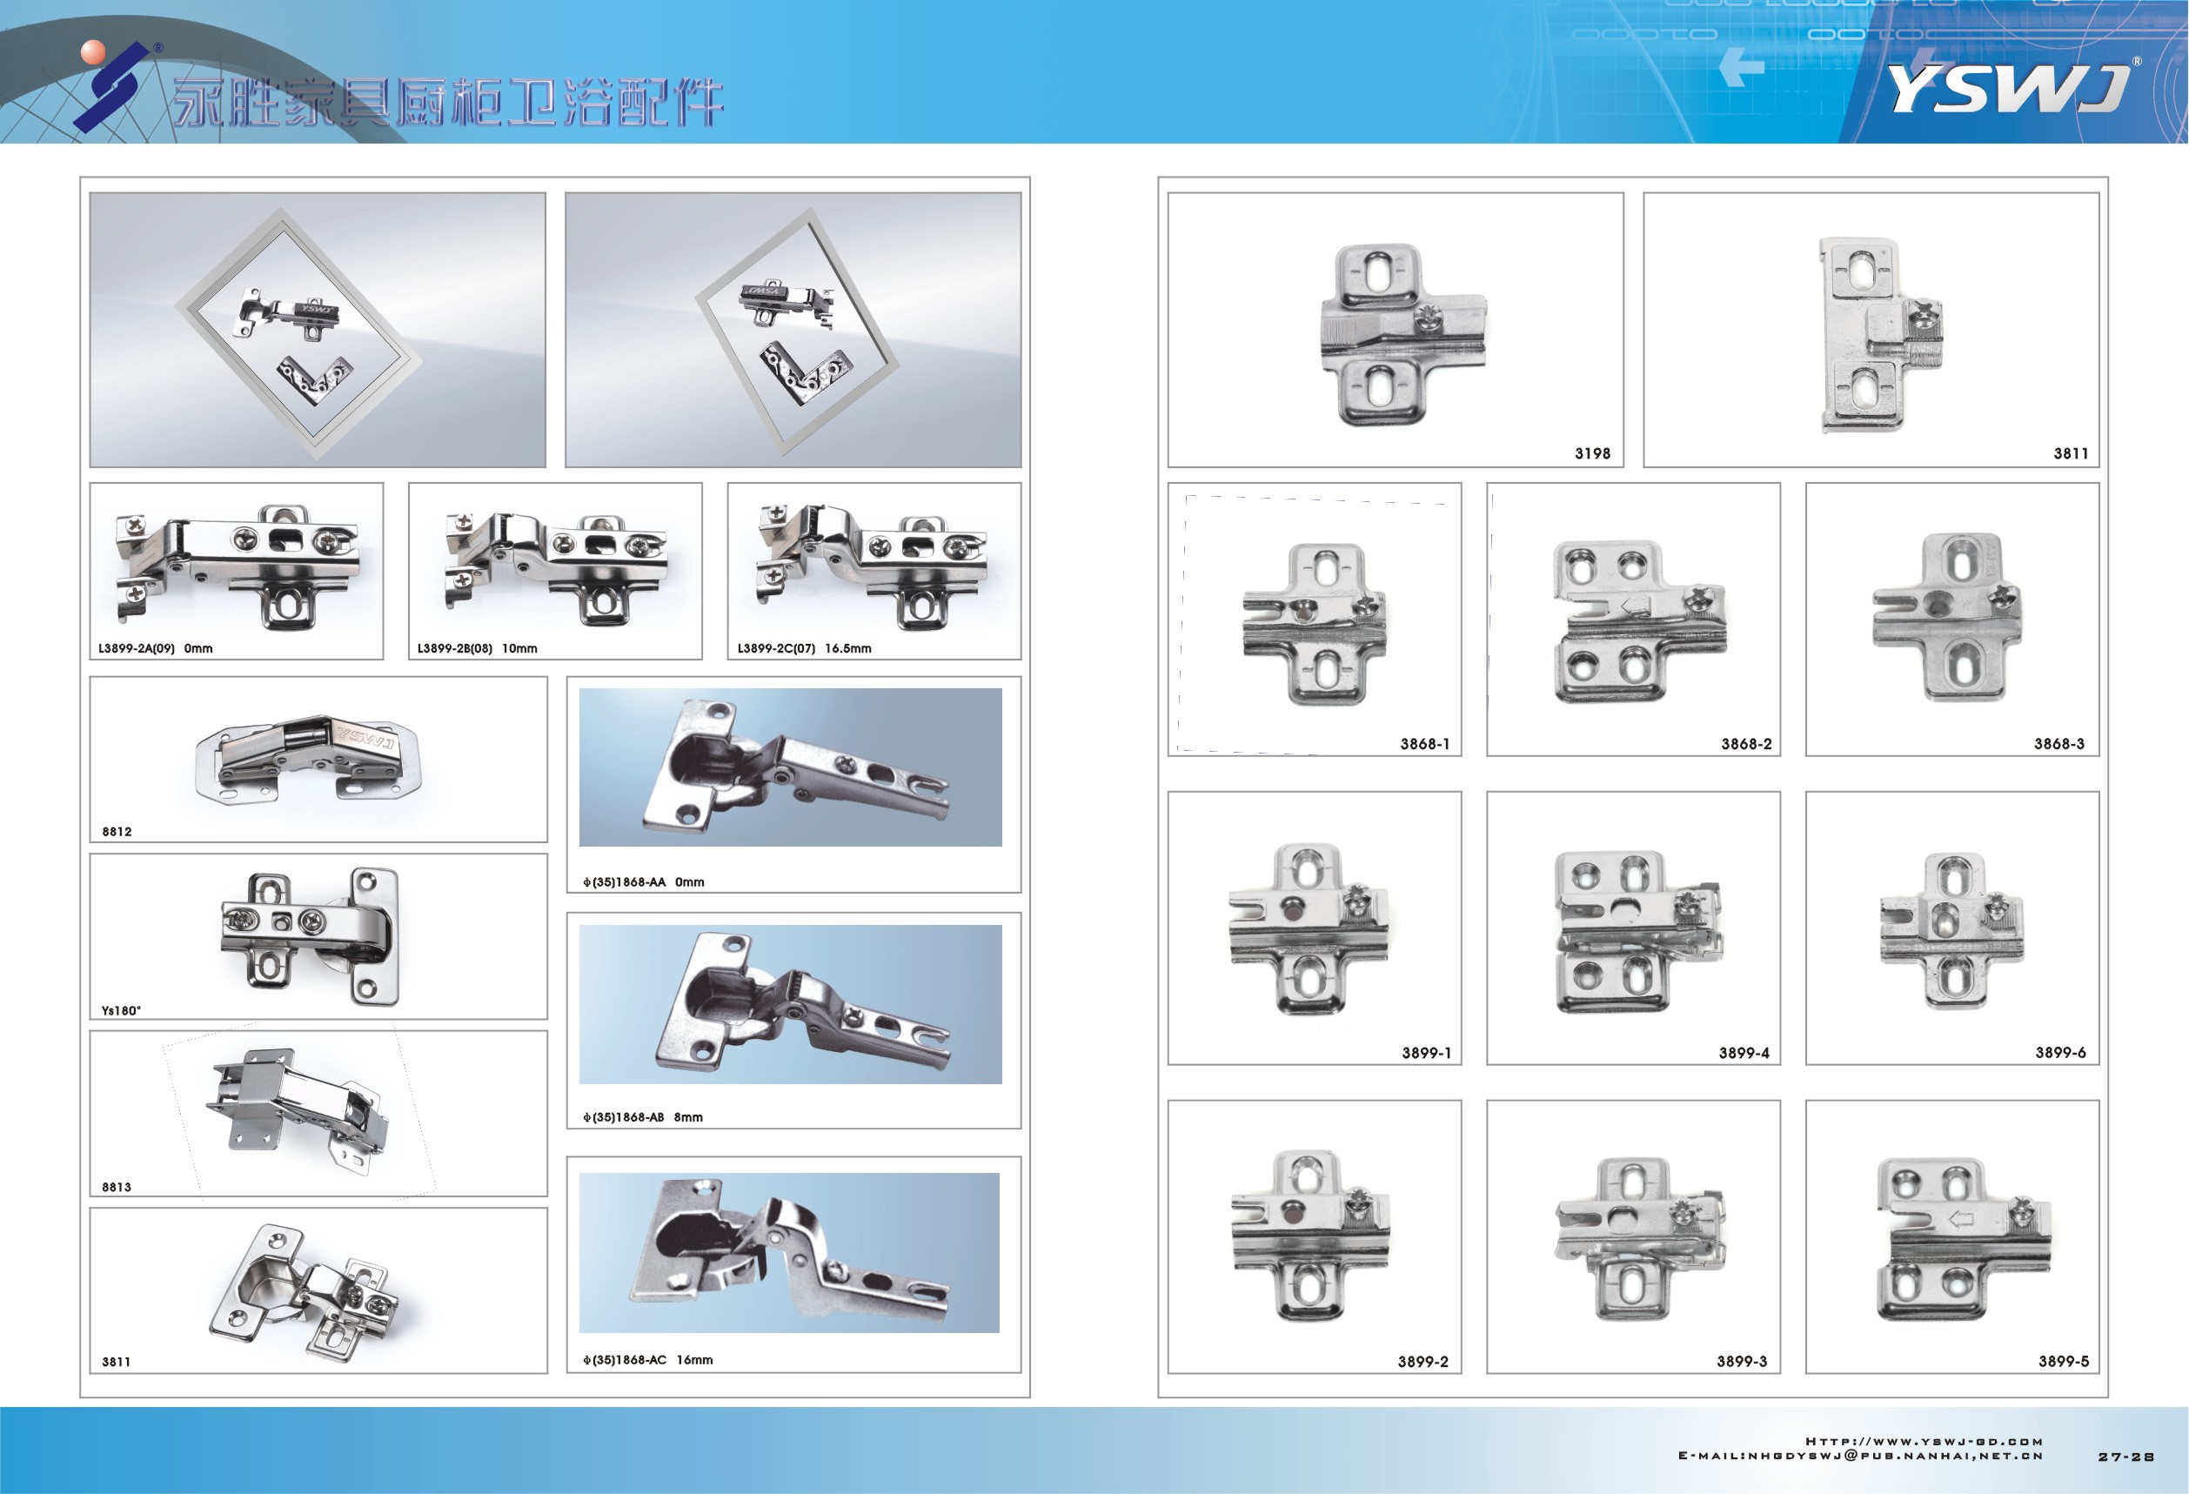Click the label "Ys180°"
2189x1494 pixels.
[122, 1011]
